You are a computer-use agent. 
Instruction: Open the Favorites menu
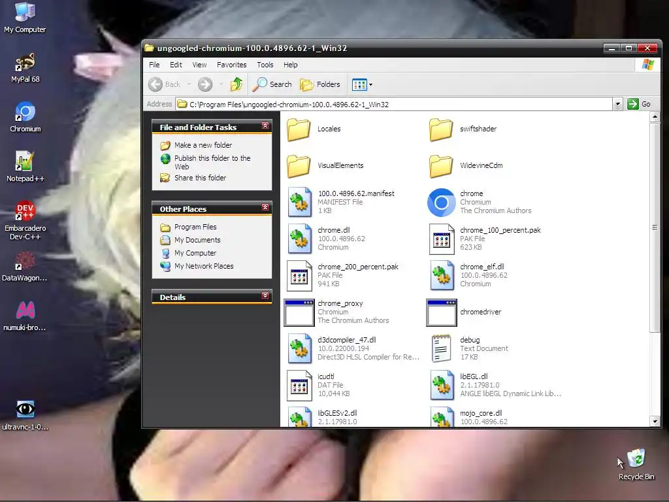[x=232, y=65]
